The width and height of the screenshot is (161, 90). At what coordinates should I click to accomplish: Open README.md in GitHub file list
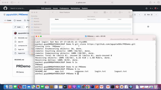click(23, 38)
